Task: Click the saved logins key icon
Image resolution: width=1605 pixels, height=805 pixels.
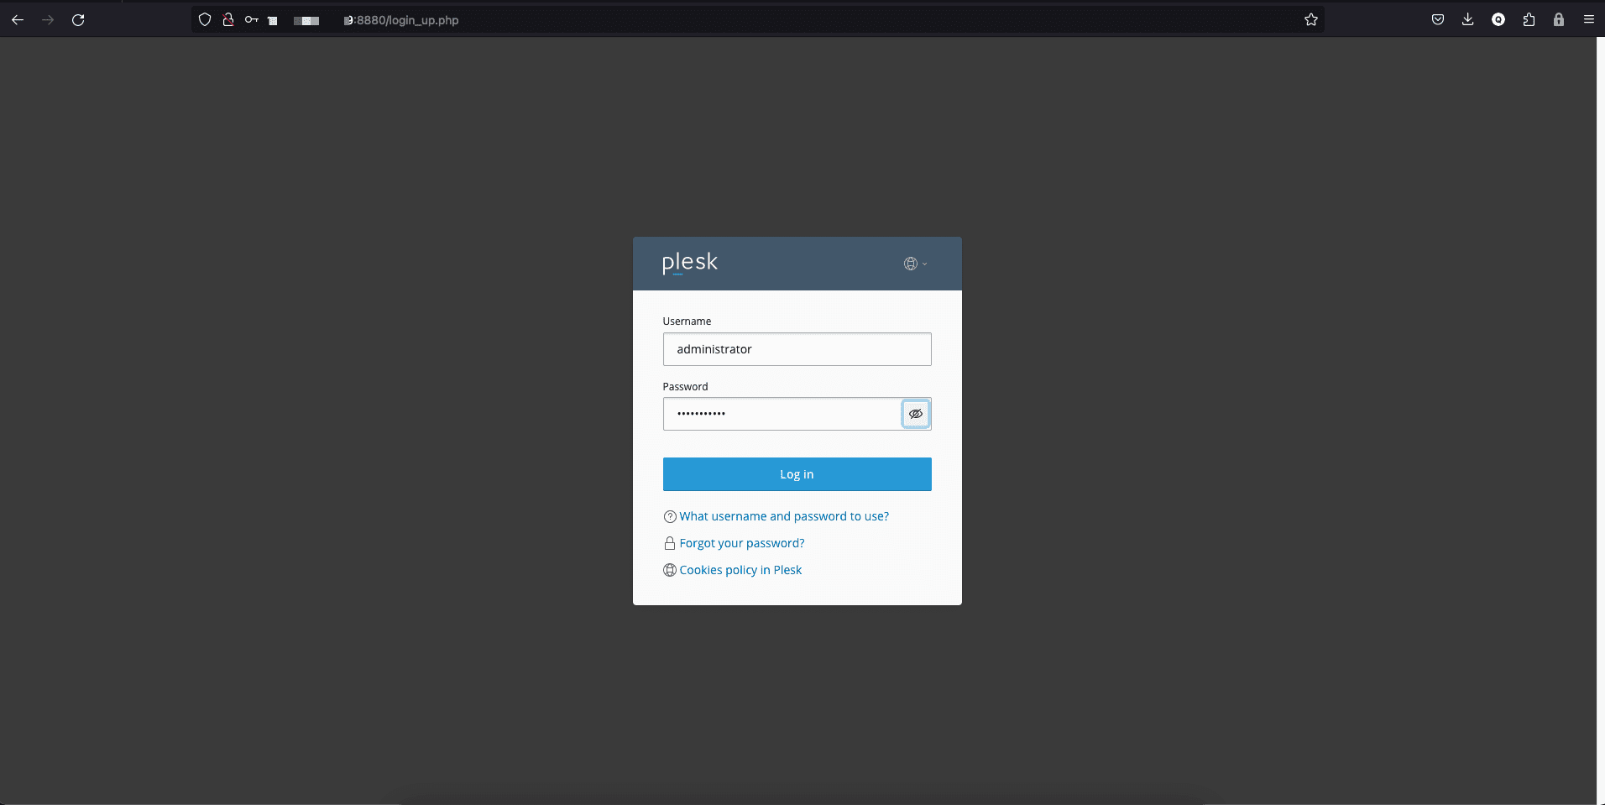Action: pyautogui.click(x=251, y=20)
